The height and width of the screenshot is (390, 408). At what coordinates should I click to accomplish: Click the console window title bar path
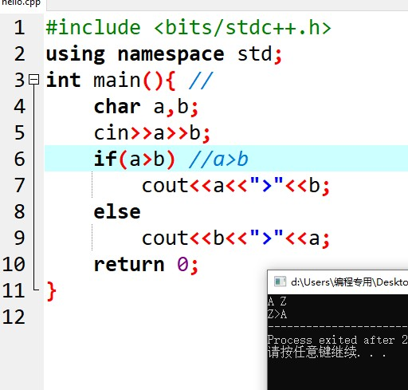click(349, 282)
